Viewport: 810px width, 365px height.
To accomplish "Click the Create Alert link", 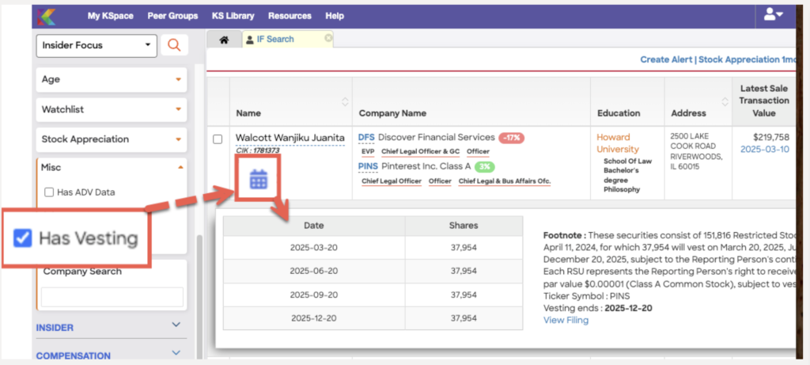I will pyautogui.click(x=666, y=59).
